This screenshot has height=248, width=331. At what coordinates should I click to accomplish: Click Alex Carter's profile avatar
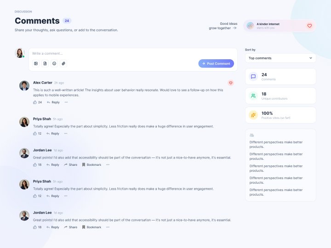point(24,85)
